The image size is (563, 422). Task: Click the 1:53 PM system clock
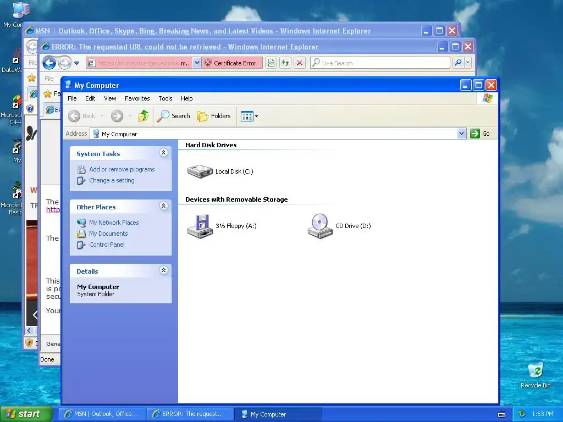543,414
